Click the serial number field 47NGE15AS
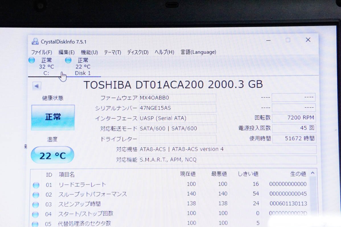The image size is (341, 227). (177, 108)
